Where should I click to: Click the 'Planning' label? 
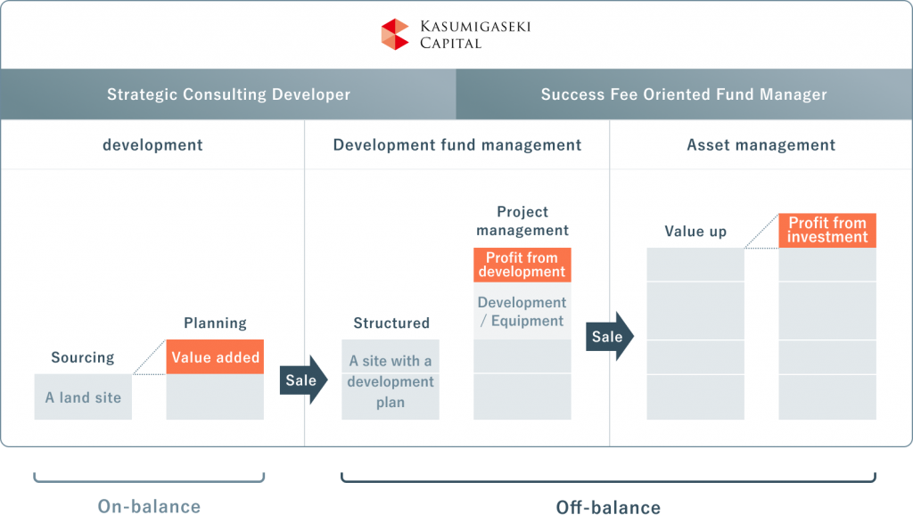click(216, 323)
